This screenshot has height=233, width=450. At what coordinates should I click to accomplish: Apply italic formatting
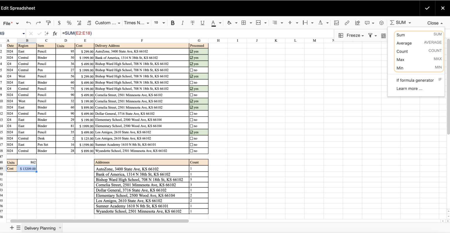182,23
